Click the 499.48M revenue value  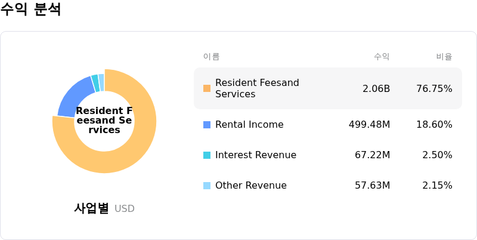(x=369, y=125)
